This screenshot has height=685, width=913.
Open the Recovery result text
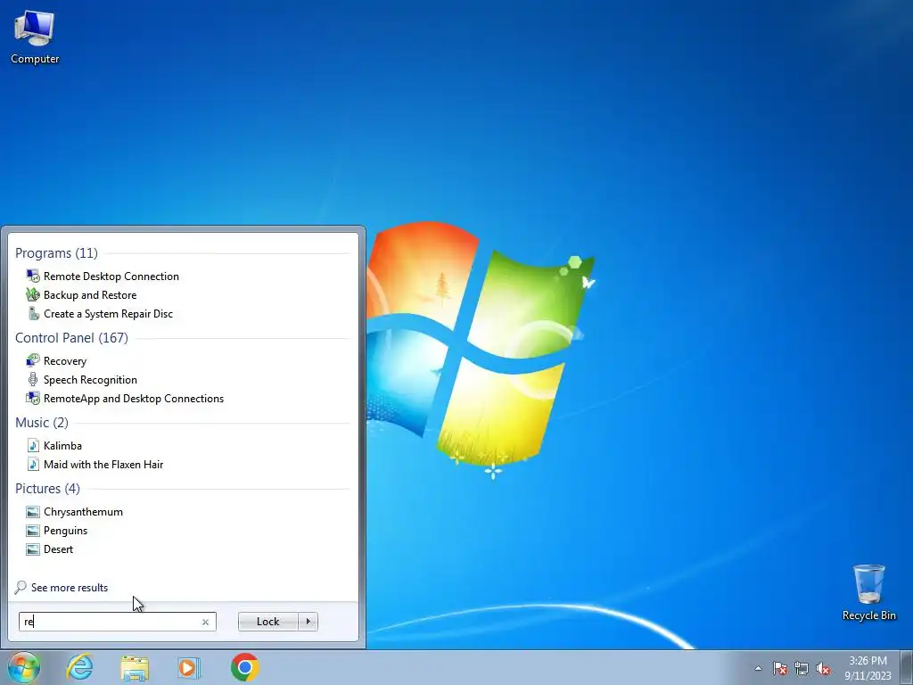pyautogui.click(x=65, y=361)
